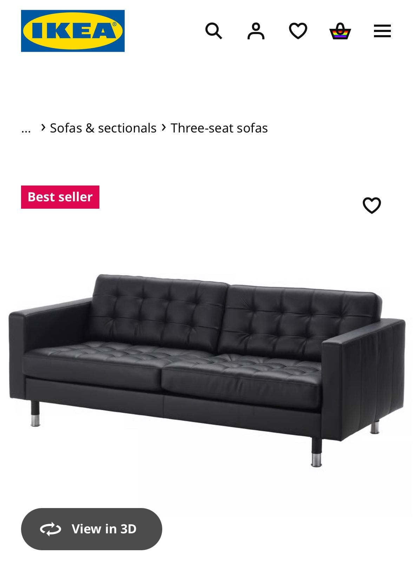This screenshot has height=585, width=414.
Task: Click the chevron before Sofas & sectionals
Action: (x=43, y=128)
